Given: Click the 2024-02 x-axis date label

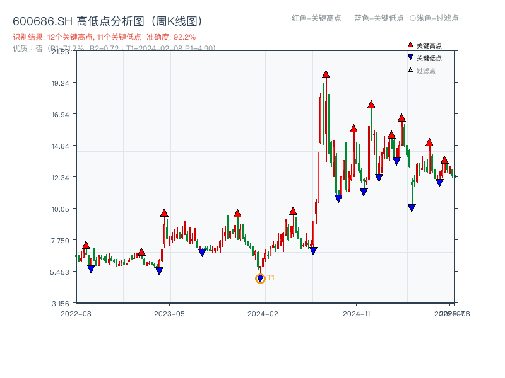Looking at the screenshot, I should coord(263,314).
